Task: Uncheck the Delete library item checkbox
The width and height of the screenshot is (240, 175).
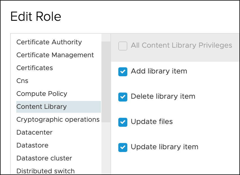Action: pos(123,97)
